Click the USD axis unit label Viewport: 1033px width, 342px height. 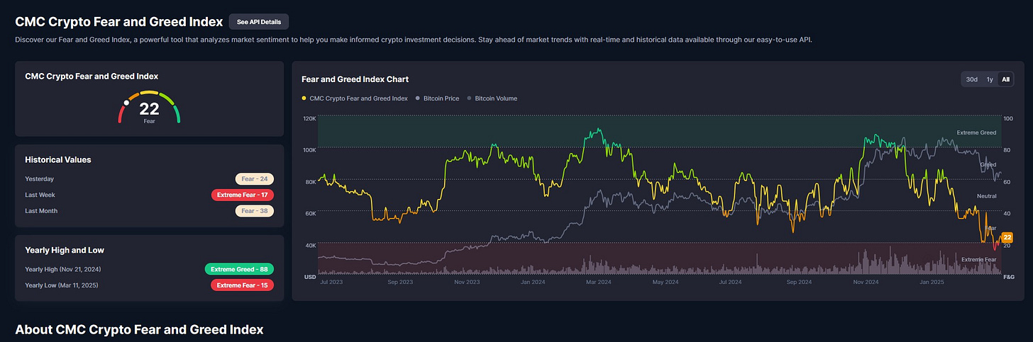(310, 276)
